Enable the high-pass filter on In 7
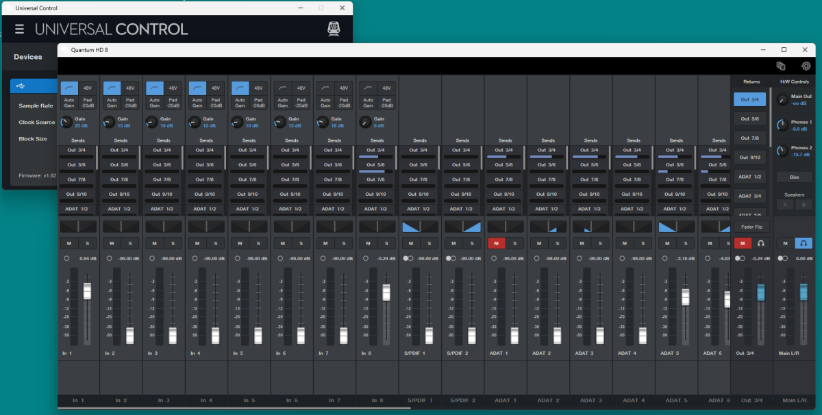822x415 pixels. coord(325,88)
